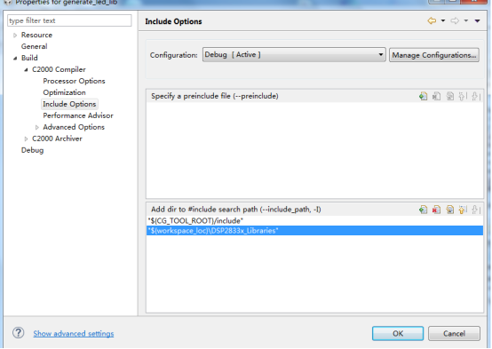Select Optimization tree item
Image resolution: width=492 pixels, height=349 pixels.
64,92
